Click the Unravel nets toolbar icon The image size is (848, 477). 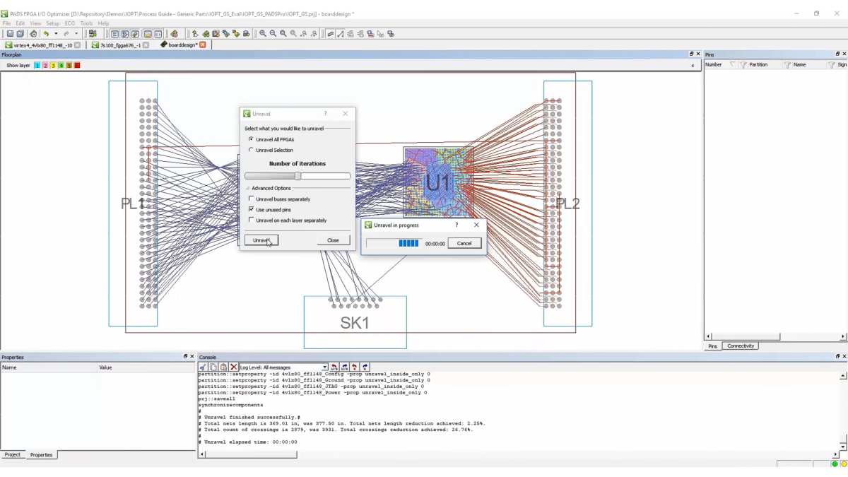[330, 34]
